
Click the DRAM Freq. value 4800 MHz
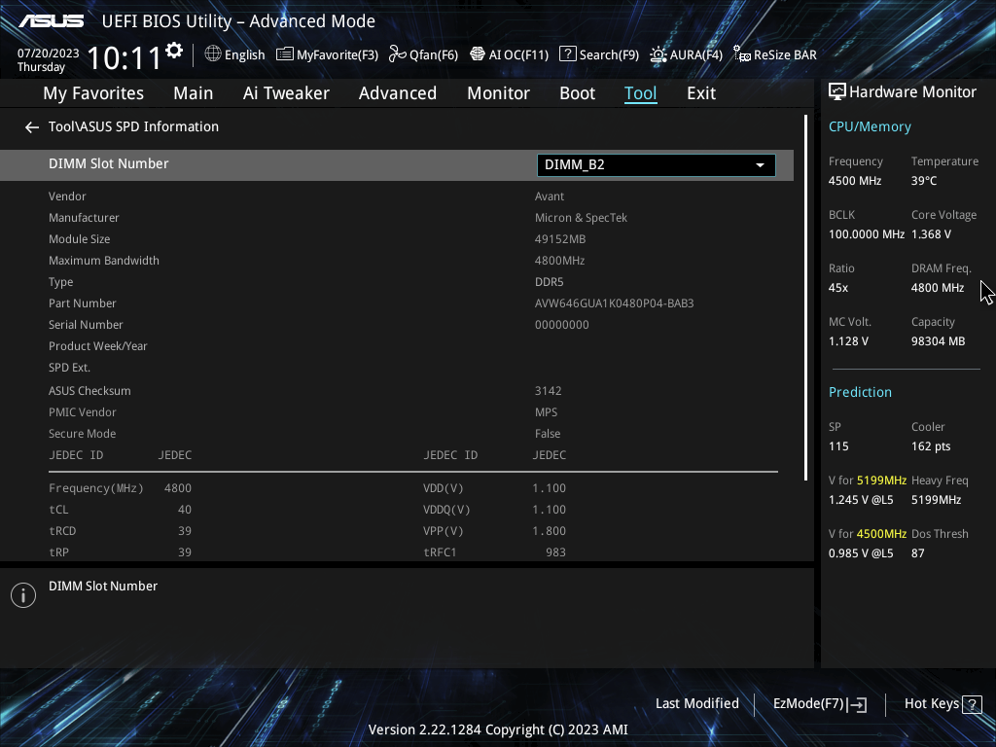click(938, 288)
